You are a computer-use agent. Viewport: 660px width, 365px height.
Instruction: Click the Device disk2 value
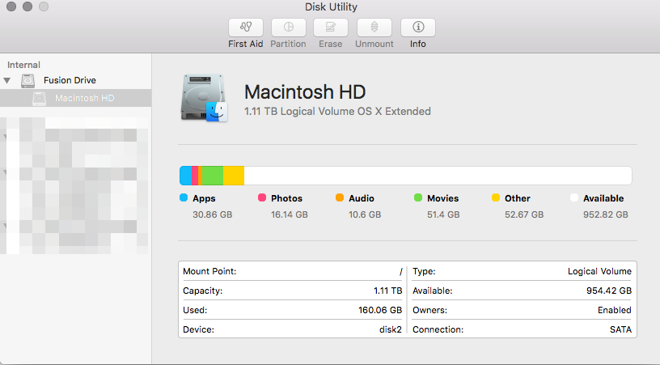click(391, 329)
